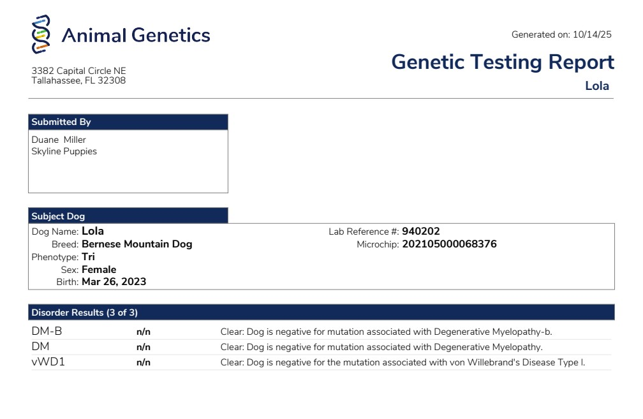Click the Skyline Puppies organization text
The width and height of the screenshot is (643, 419).
point(64,151)
